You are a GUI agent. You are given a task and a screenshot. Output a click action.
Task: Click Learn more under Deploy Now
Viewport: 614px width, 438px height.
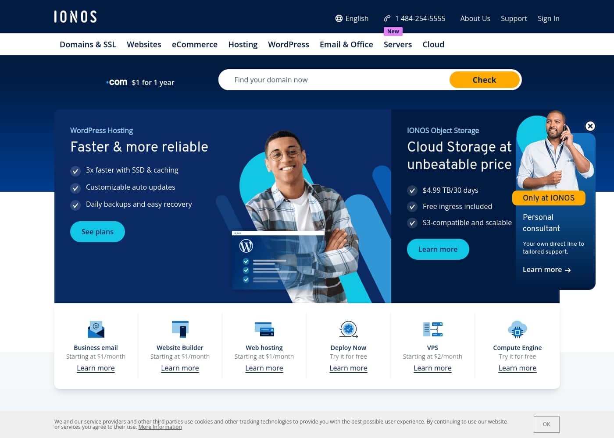[x=348, y=368]
